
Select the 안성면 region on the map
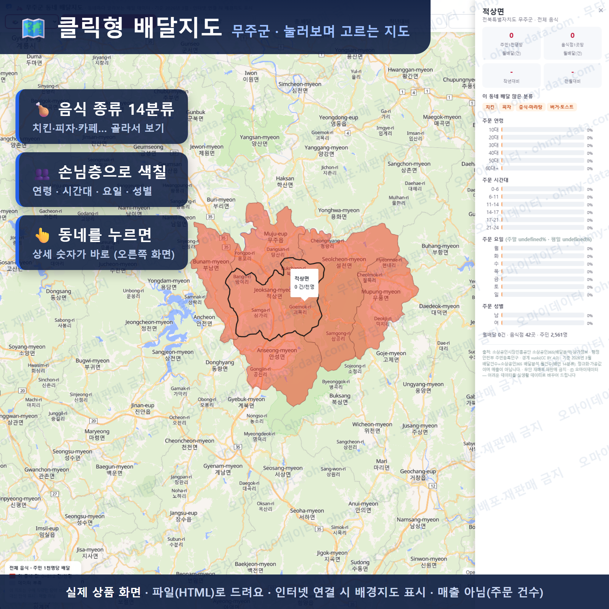[277, 353]
